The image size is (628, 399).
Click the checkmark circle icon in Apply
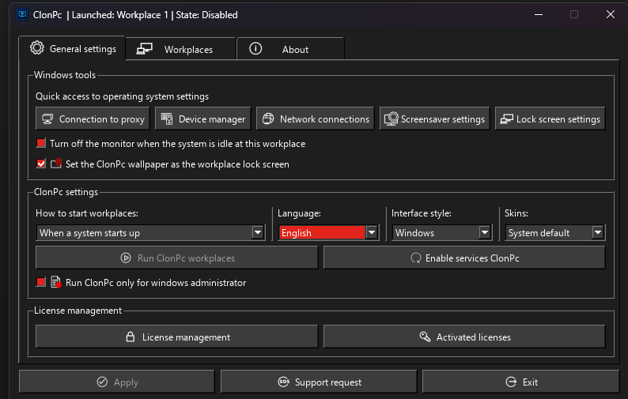102,382
